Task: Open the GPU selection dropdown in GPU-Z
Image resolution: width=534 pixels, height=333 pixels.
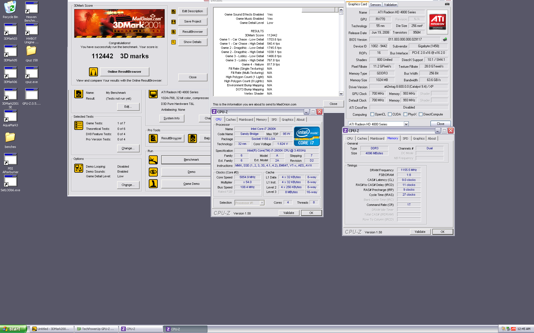Action: (406, 124)
